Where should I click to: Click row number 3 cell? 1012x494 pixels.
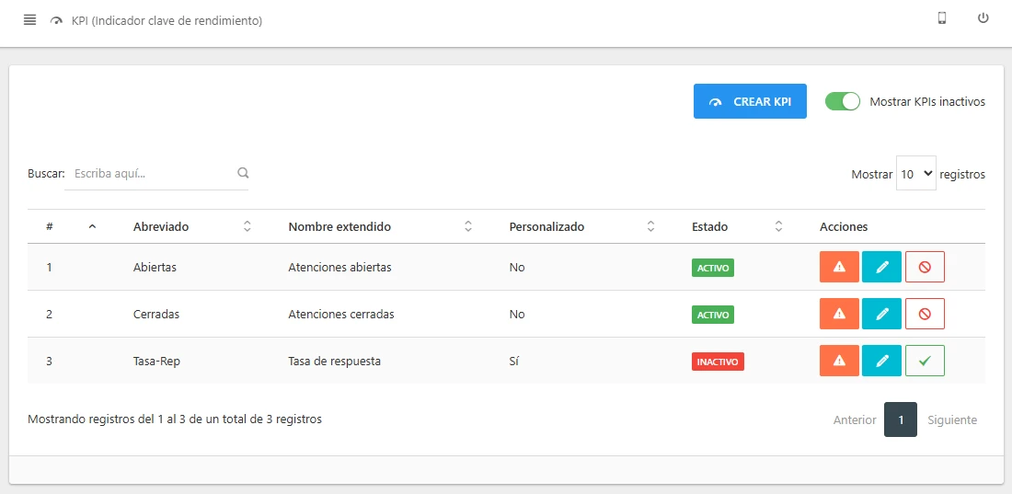49,361
